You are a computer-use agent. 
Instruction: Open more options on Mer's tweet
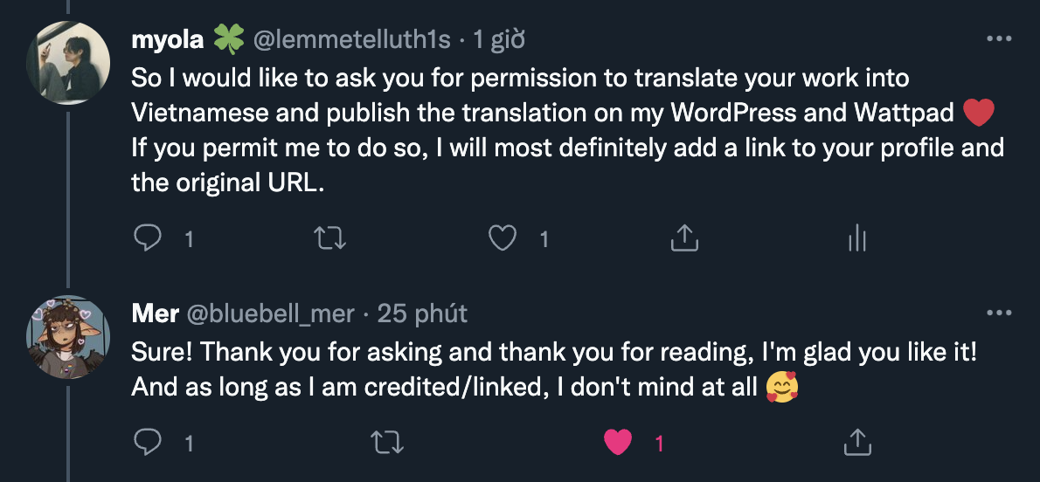tap(998, 313)
